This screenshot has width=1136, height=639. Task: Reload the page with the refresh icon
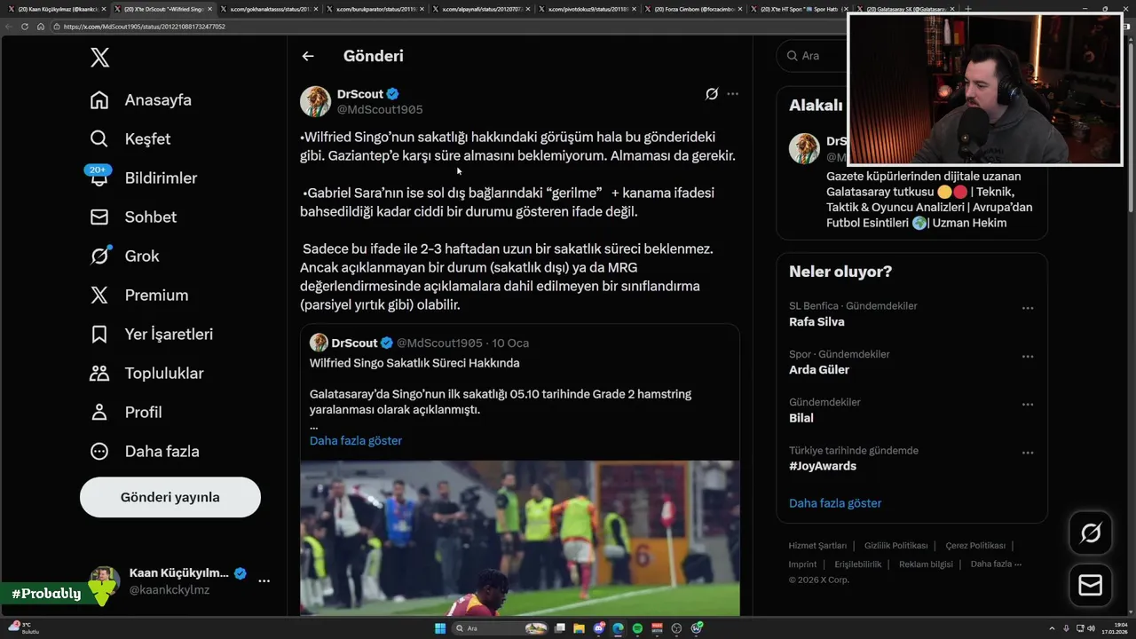click(25, 27)
